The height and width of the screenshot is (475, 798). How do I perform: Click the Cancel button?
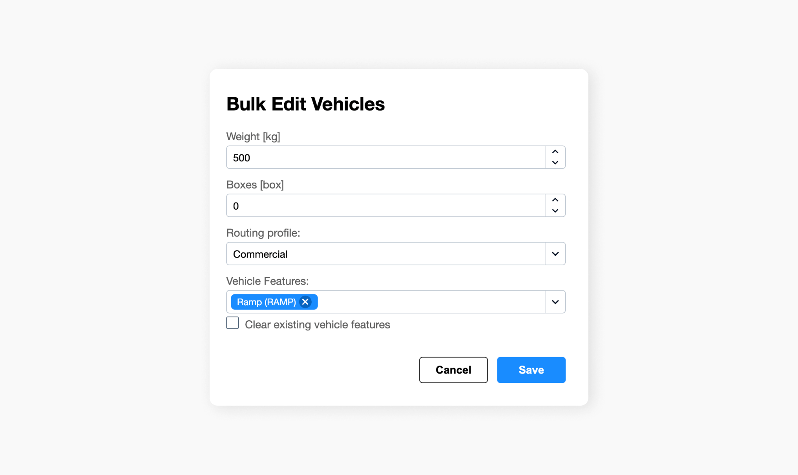tap(453, 370)
